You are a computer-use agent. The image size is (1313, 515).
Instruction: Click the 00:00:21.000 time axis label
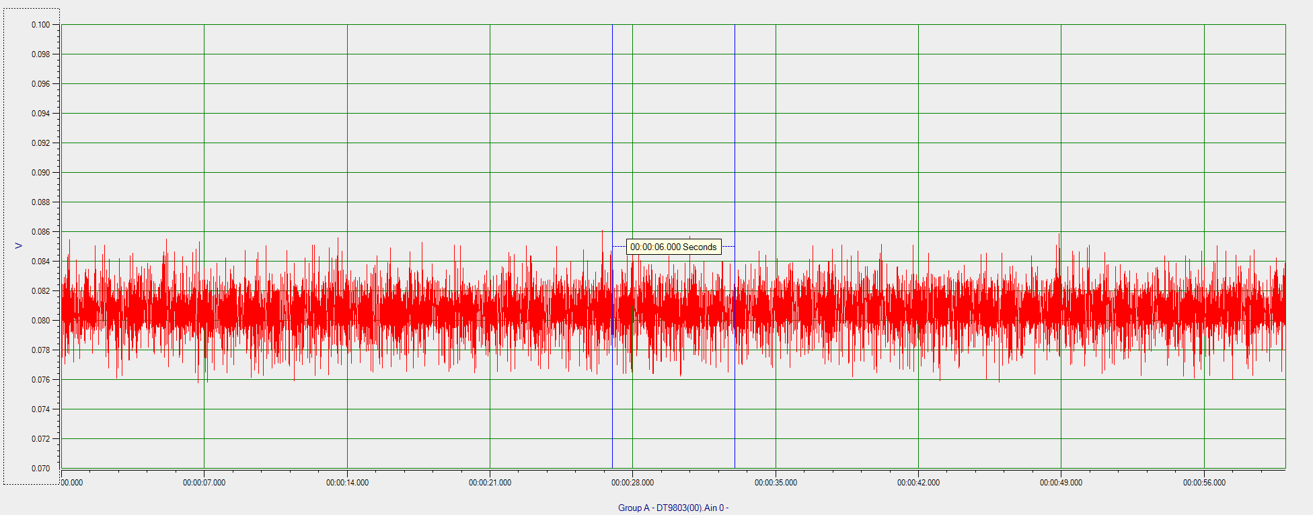tap(490, 483)
